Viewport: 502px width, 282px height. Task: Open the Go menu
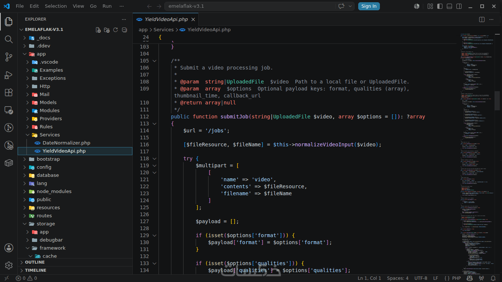pos(93,6)
